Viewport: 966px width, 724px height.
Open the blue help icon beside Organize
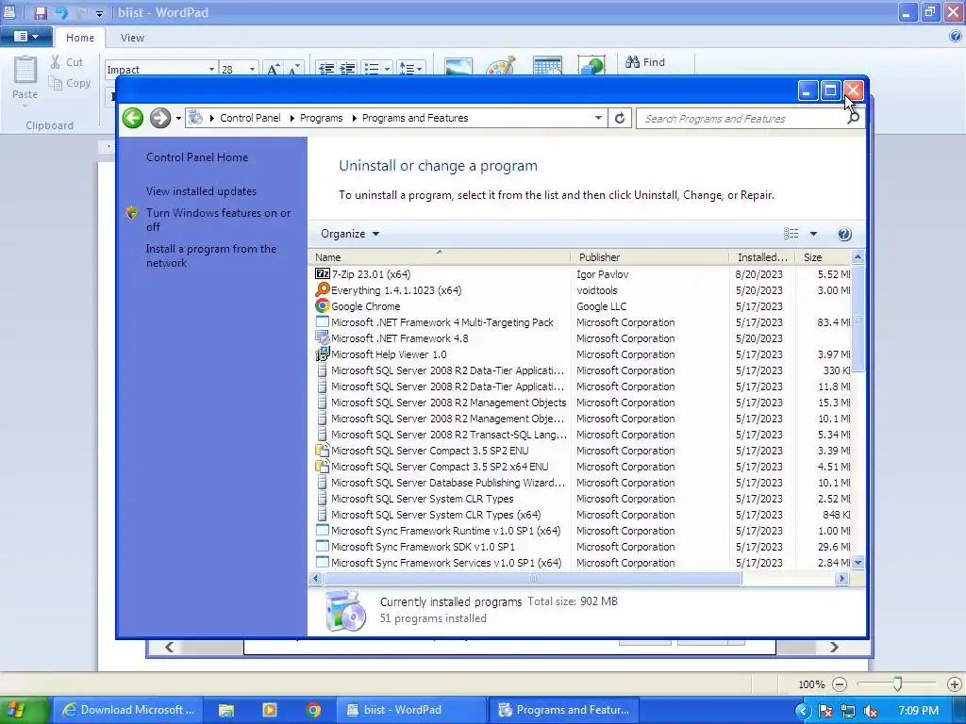(x=844, y=234)
